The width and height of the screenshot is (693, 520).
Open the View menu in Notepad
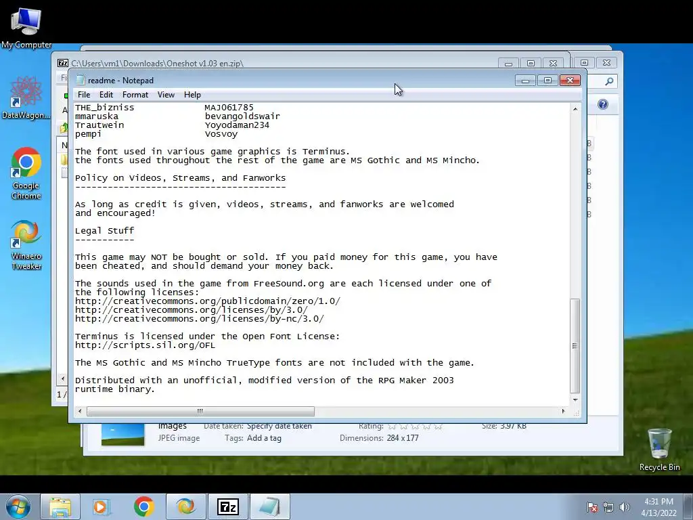166,95
